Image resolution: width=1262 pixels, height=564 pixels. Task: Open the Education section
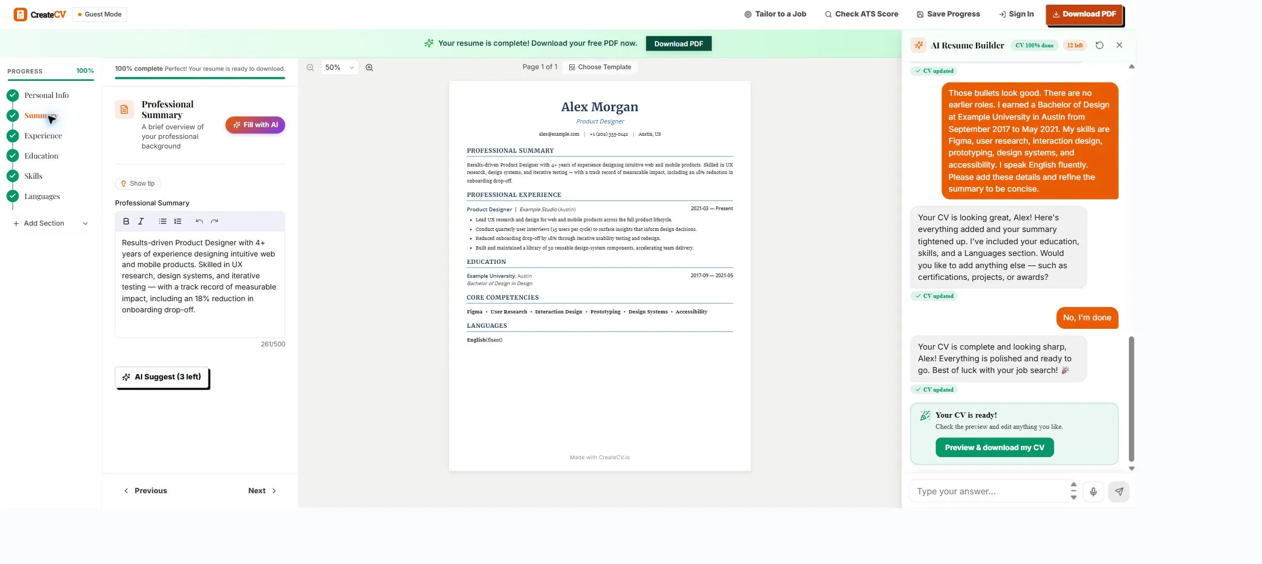tap(41, 156)
